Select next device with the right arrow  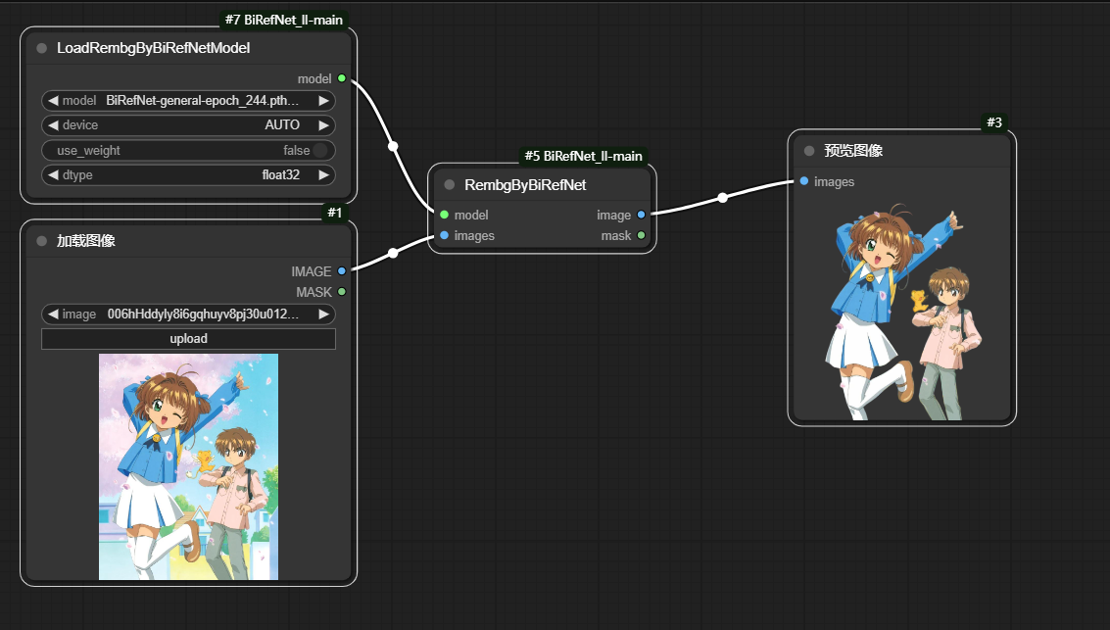click(323, 125)
